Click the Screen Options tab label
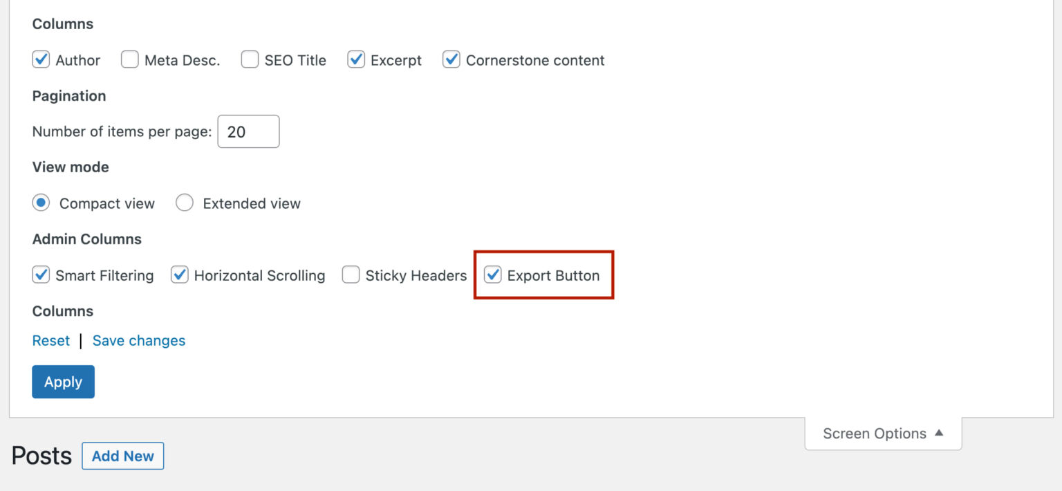The width and height of the screenshot is (1062, 491). pos(874,433)
